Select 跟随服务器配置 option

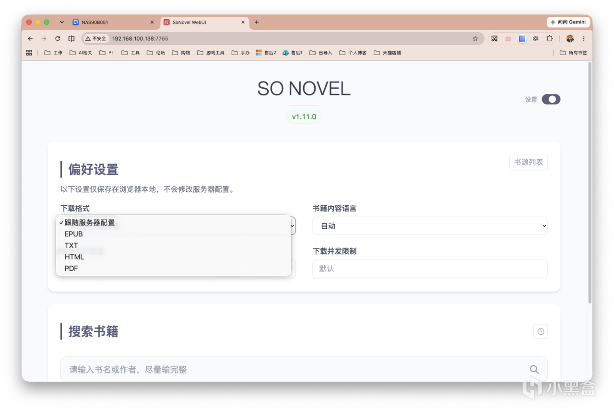click(173, 223)
